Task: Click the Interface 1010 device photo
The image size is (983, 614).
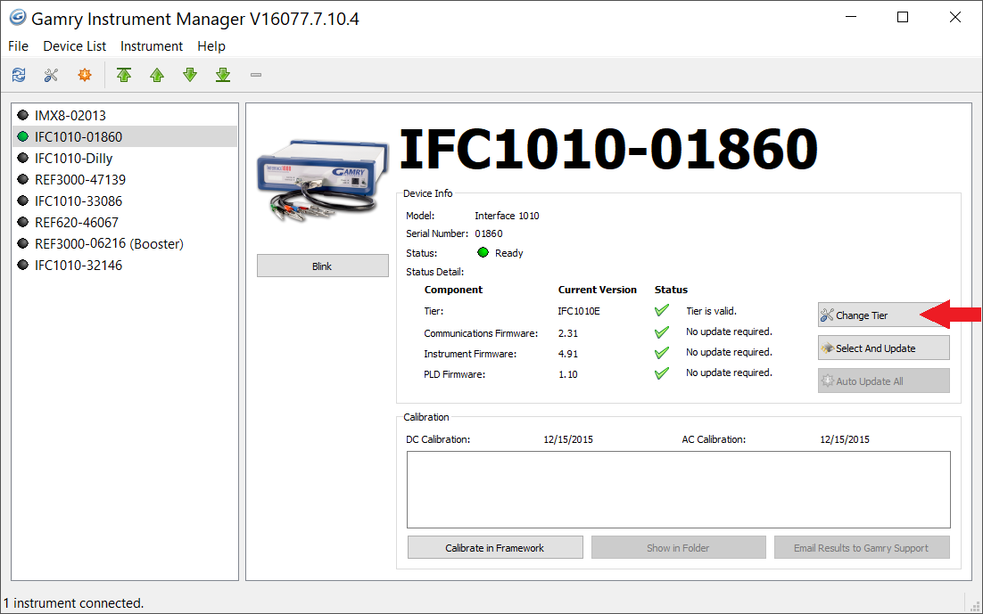Action: 322,180
